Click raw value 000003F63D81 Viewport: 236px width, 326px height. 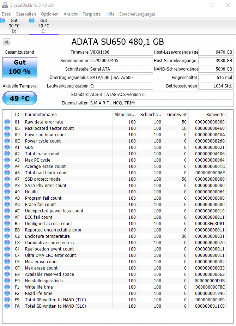point(210,223)
